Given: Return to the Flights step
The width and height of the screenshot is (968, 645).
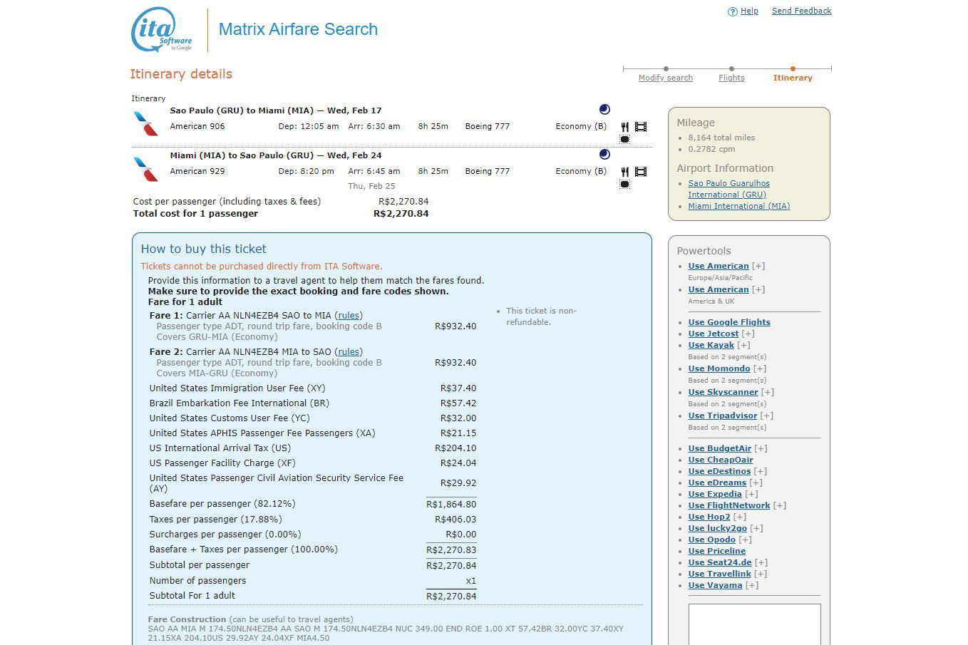Looking at the screenshot, I should (731, 78).
